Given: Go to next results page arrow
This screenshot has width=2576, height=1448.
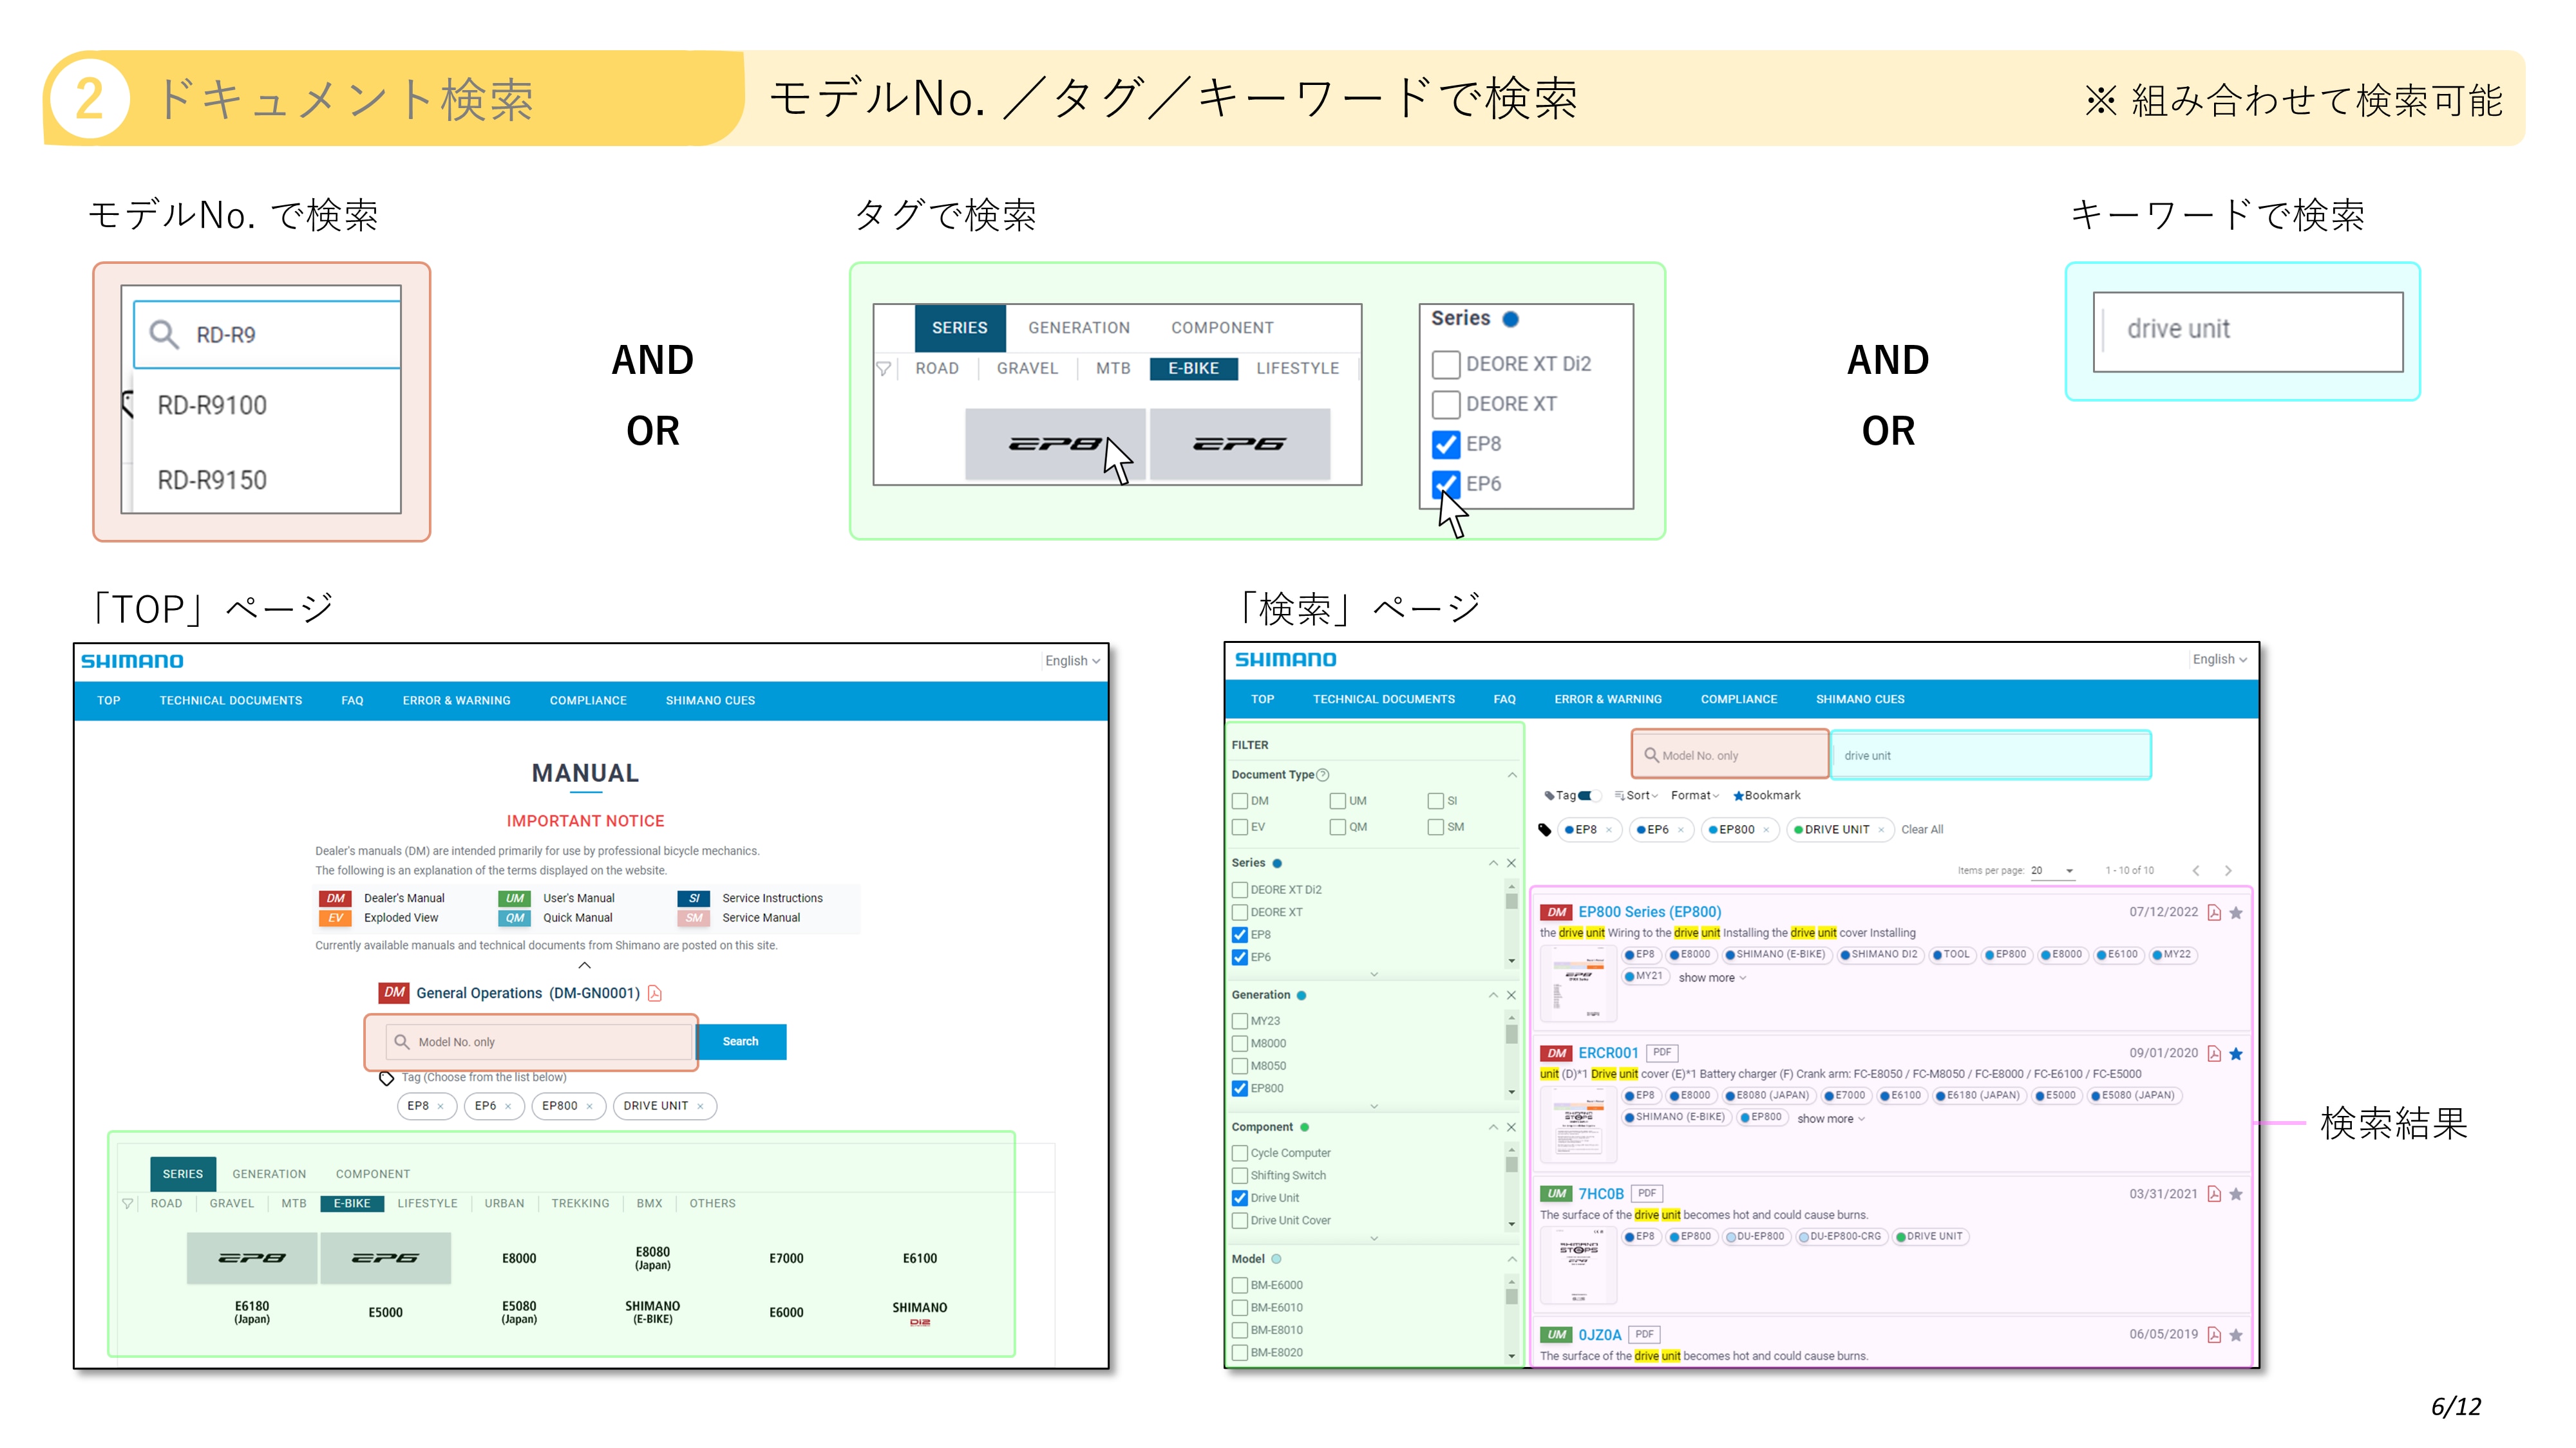Looking at the screenshot, I should (2228, 870).
